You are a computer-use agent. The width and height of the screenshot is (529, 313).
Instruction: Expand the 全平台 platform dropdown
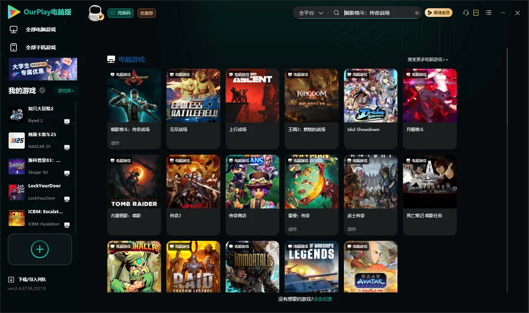click(311, 13)
